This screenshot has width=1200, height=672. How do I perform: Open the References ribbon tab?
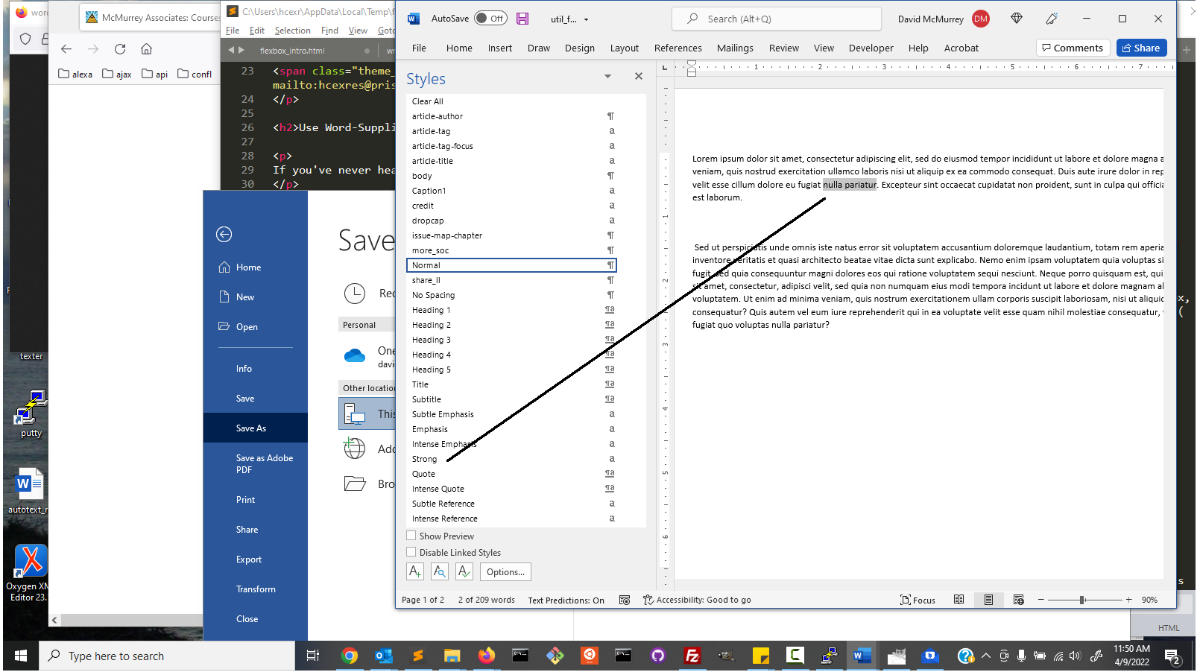point(678,48)
